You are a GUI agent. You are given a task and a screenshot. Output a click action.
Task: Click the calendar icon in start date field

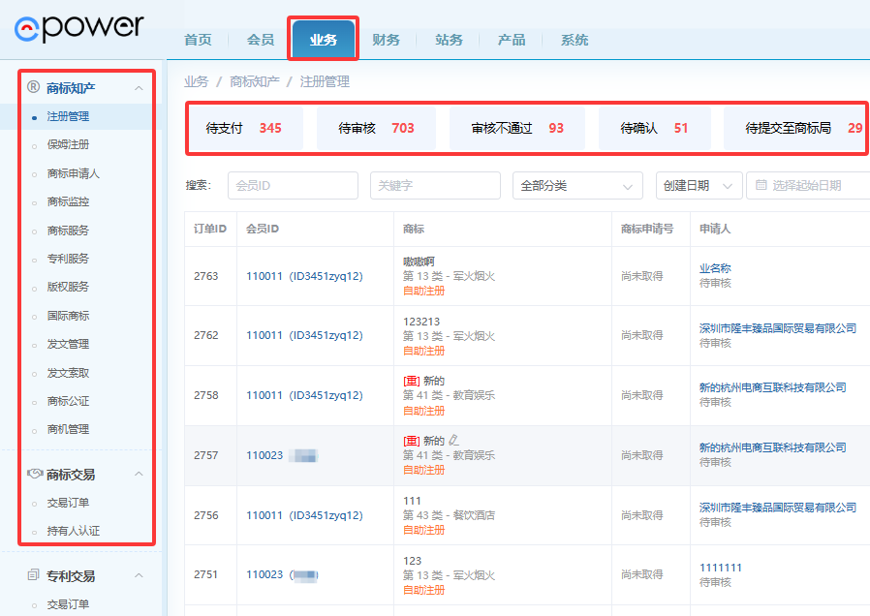(x=761, y=186)
